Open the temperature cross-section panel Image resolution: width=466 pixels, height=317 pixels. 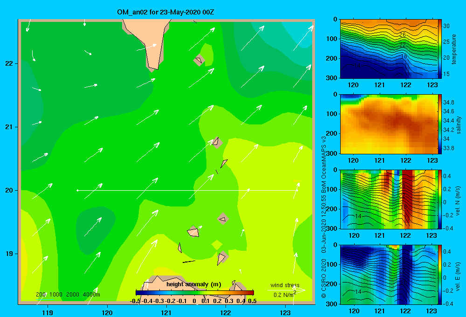[x=389, y=49]
